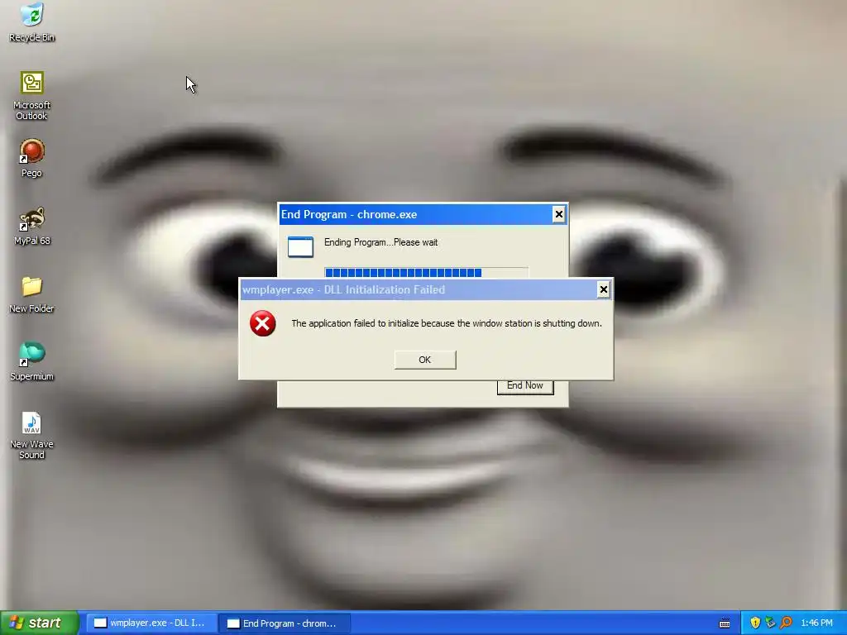Click the End Program - chrome.exe title bar
This screenshot has width=847, height=635.
pyautogui.click(x=423, y=214)
